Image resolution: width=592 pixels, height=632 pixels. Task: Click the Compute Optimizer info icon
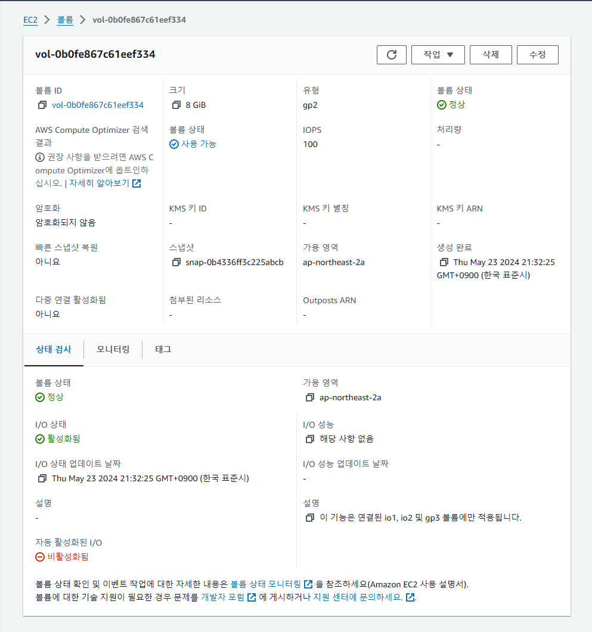(40, 157)
